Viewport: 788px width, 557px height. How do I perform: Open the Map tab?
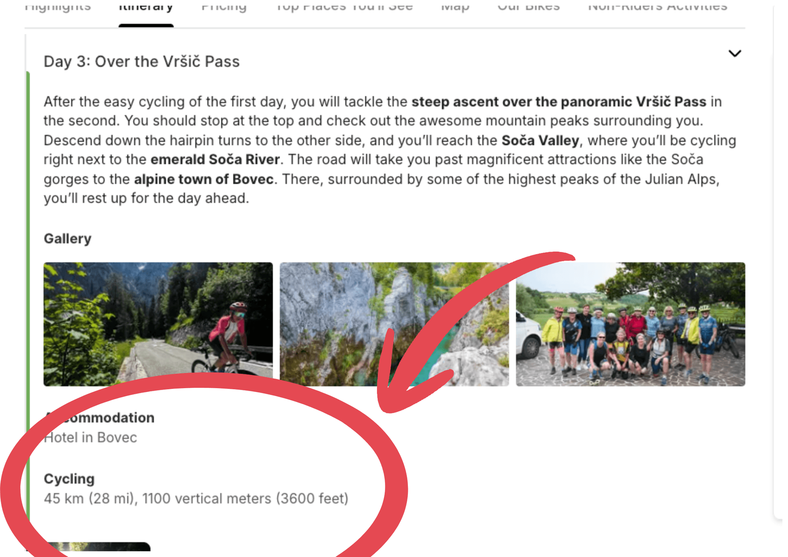pyautogui.click(x=455, y=6)
